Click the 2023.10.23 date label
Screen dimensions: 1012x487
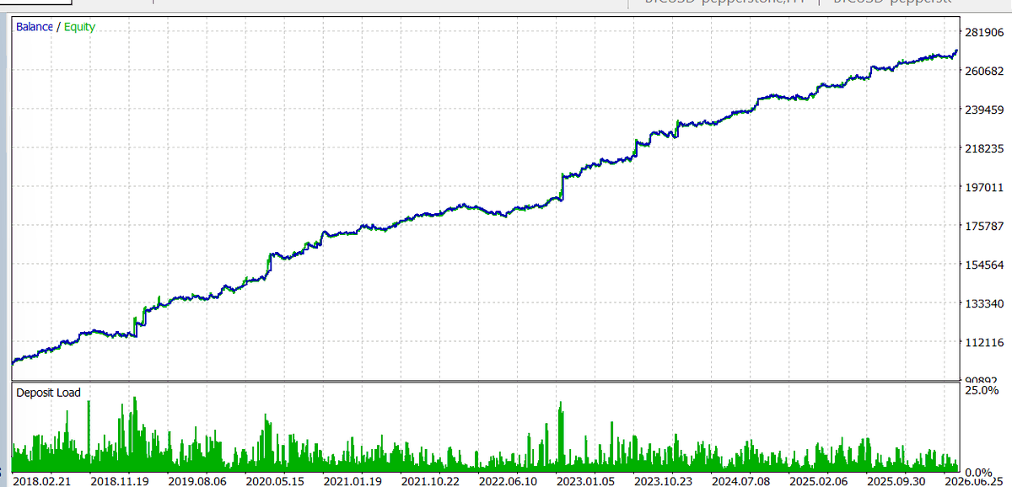(x=663, y=480)
